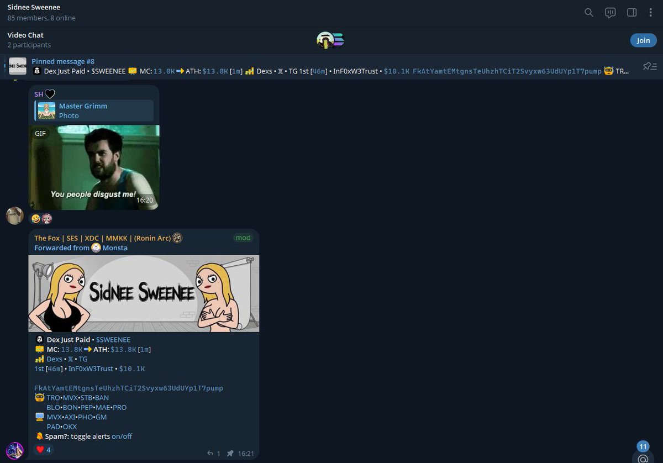This screenshot has height=463, width=663.
Task: Open the Video Chat bar title
Action: pyautogui.click(x=25, y=35)
